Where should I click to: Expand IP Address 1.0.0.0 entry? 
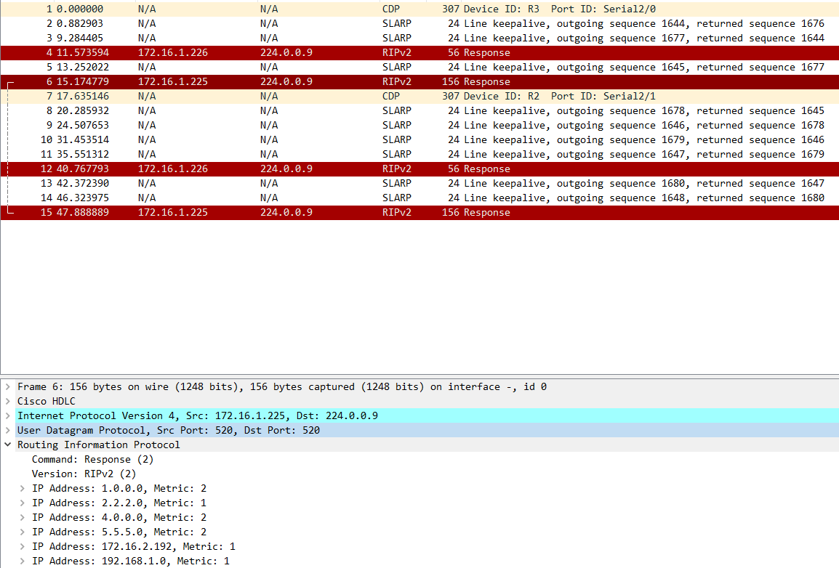(23, 488)
